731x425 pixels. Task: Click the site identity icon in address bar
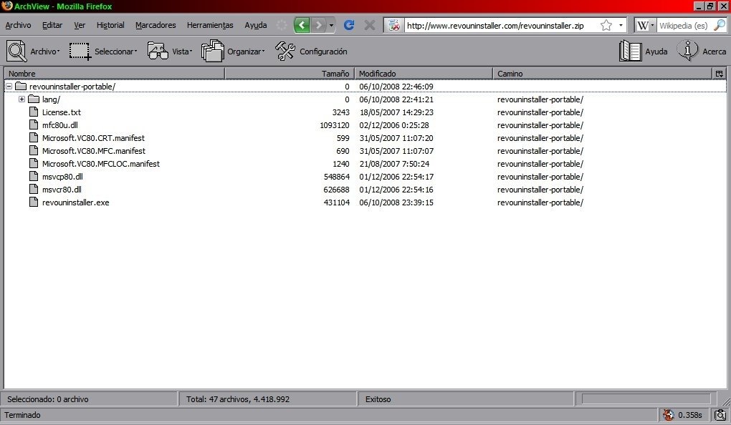[394, 25]
